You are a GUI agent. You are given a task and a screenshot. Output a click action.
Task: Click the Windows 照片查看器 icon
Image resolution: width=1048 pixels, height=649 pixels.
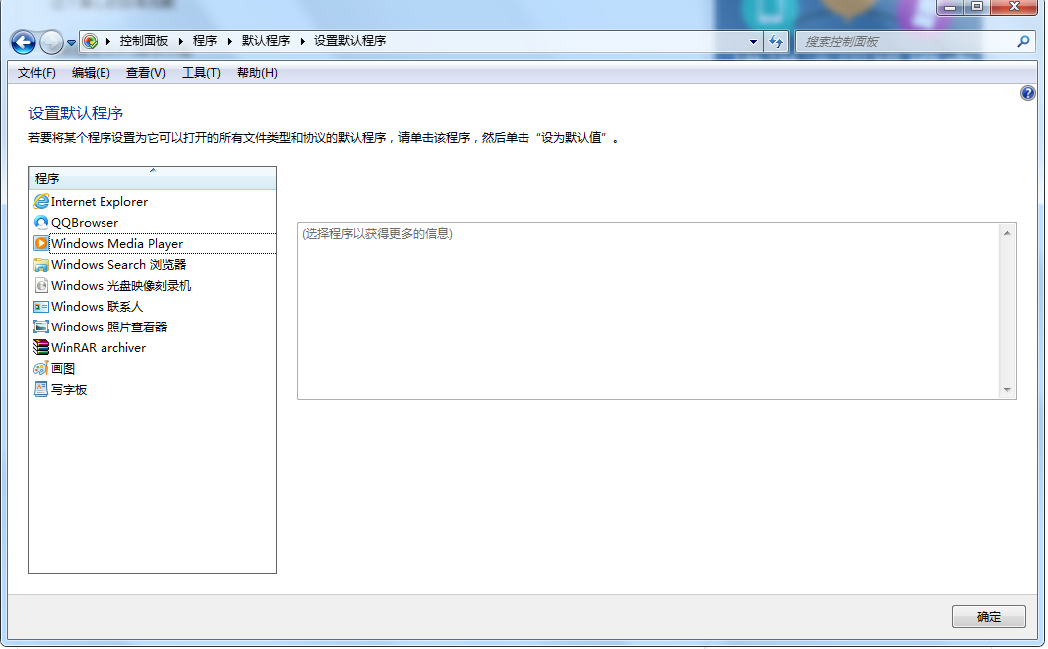pyautogui.click(x=41, y=326)
